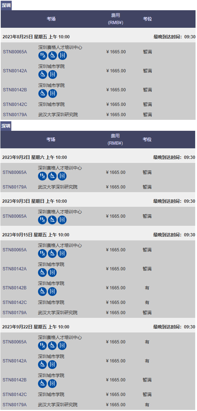
Task: Click accessible restroom icon for STN80065A on September 15
Action: [x=42, y=254]
